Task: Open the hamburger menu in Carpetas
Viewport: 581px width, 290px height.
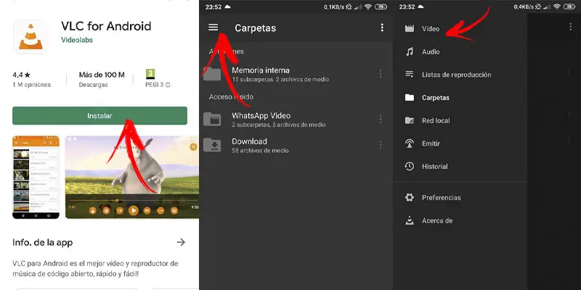Action: pos(213,28)
